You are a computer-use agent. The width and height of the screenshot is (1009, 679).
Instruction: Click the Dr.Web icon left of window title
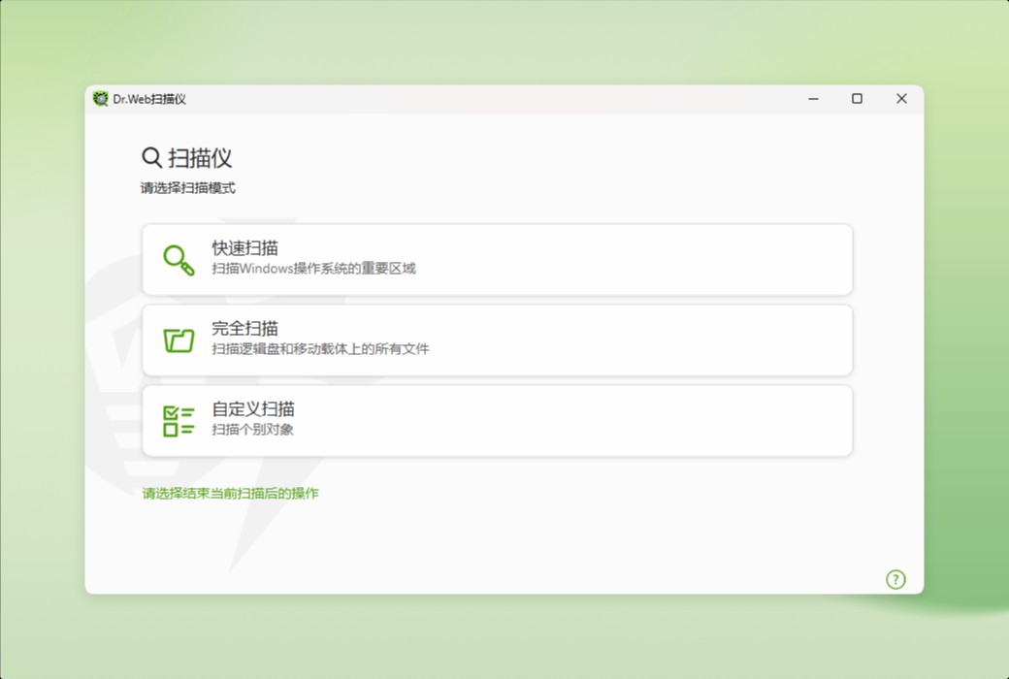click(x=101, y=98)
